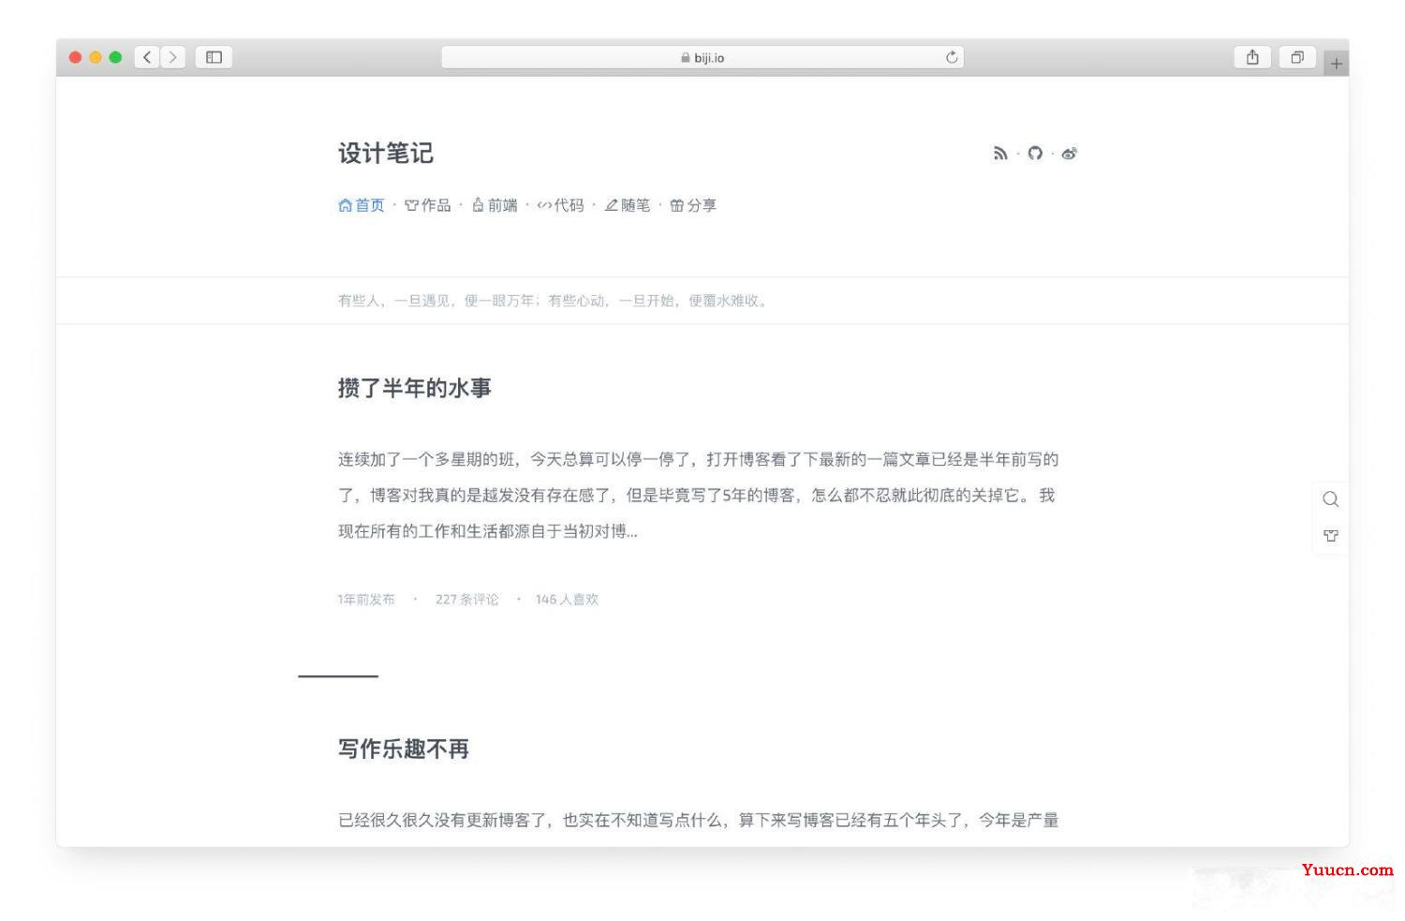Click the 227 条评论 link
Screen dimensions: 1405x921
pyautogui.click(x=466, y=600)
